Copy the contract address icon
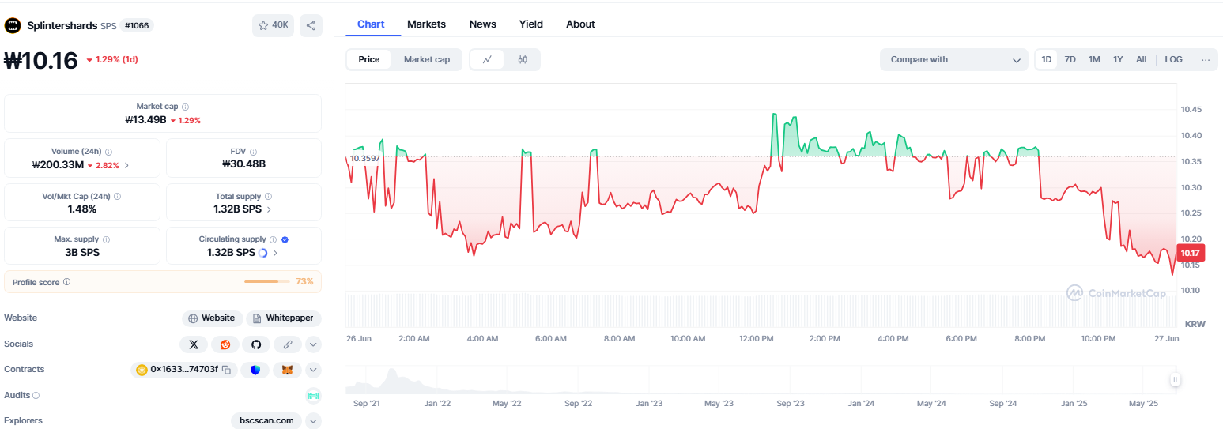The width and height of the screenshot is (1223, 429). tap(226, 370)
